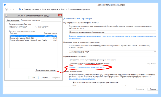Click the Control Panel icon in address bar
The image size is (161, 97).
pos(20,9)
